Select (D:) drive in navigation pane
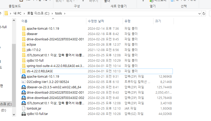The height and width of the screenshot is (121, 211). [x=4, y=110]
